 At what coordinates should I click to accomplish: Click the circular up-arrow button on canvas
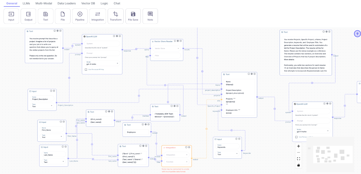(357, 33)
